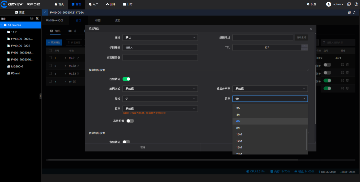Click the admin user avatar icon
This screenshot has width=360, height=182.
[x=328, y=4]
